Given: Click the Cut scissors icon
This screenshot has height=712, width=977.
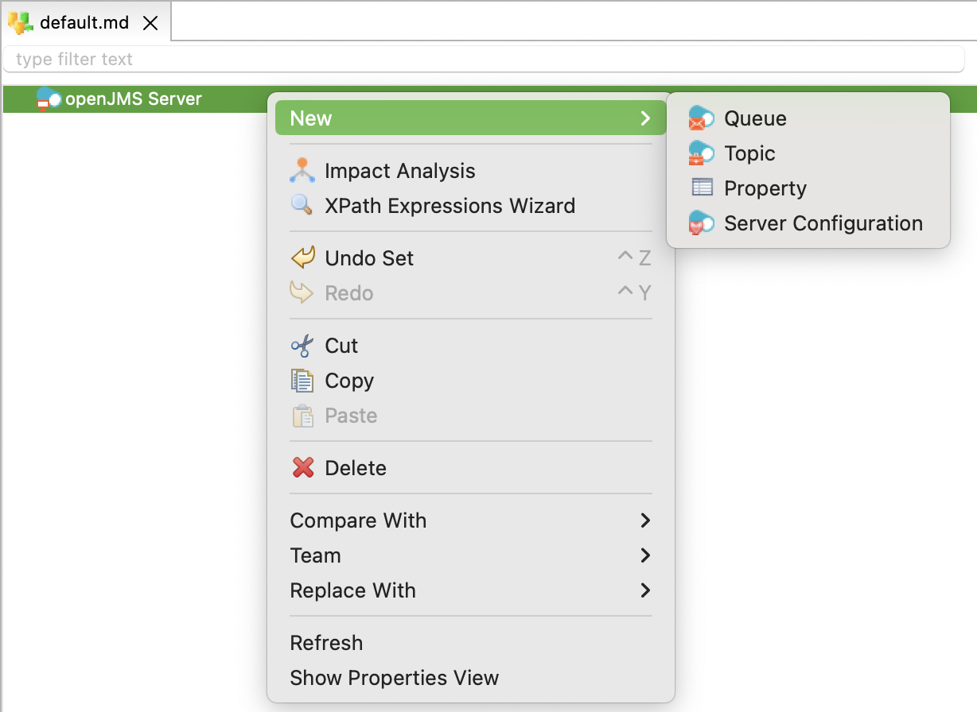Looking at the screenshot, I should click(x=303, y=345).
